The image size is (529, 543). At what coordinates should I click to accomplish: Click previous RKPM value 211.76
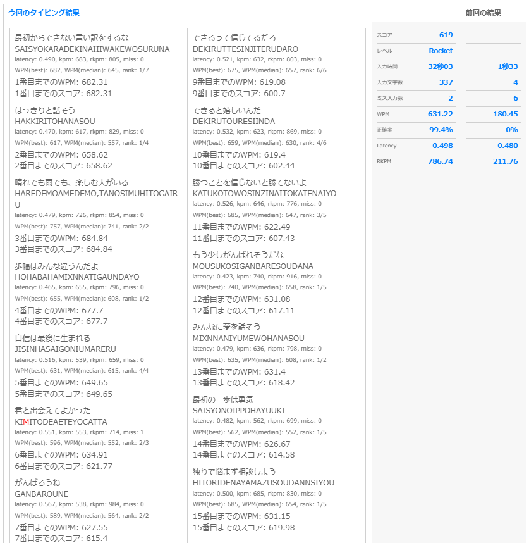[505, 161]
